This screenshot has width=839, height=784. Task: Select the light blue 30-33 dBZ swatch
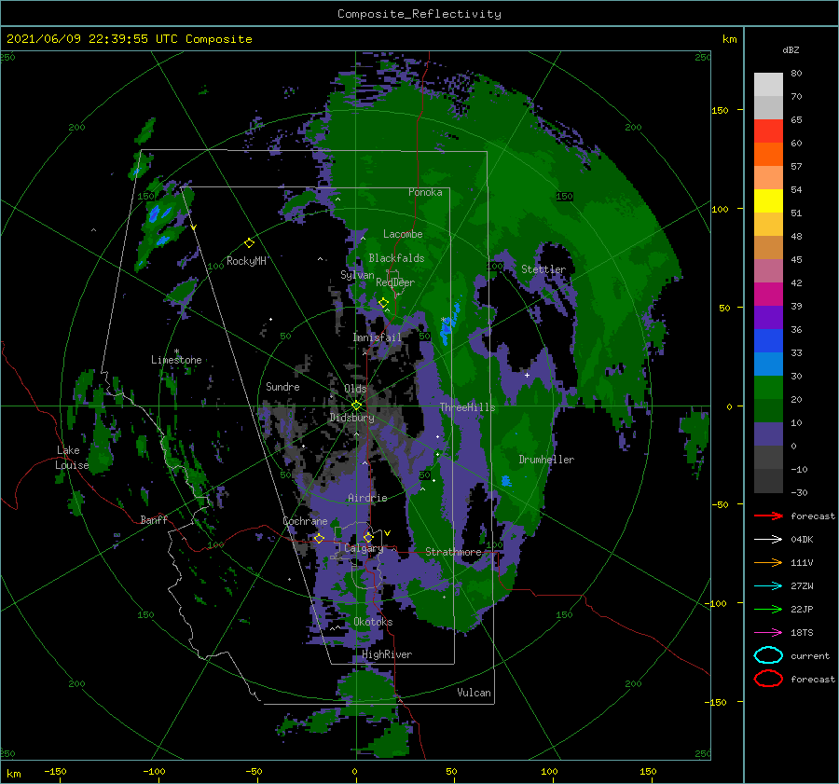coord(768,364)
